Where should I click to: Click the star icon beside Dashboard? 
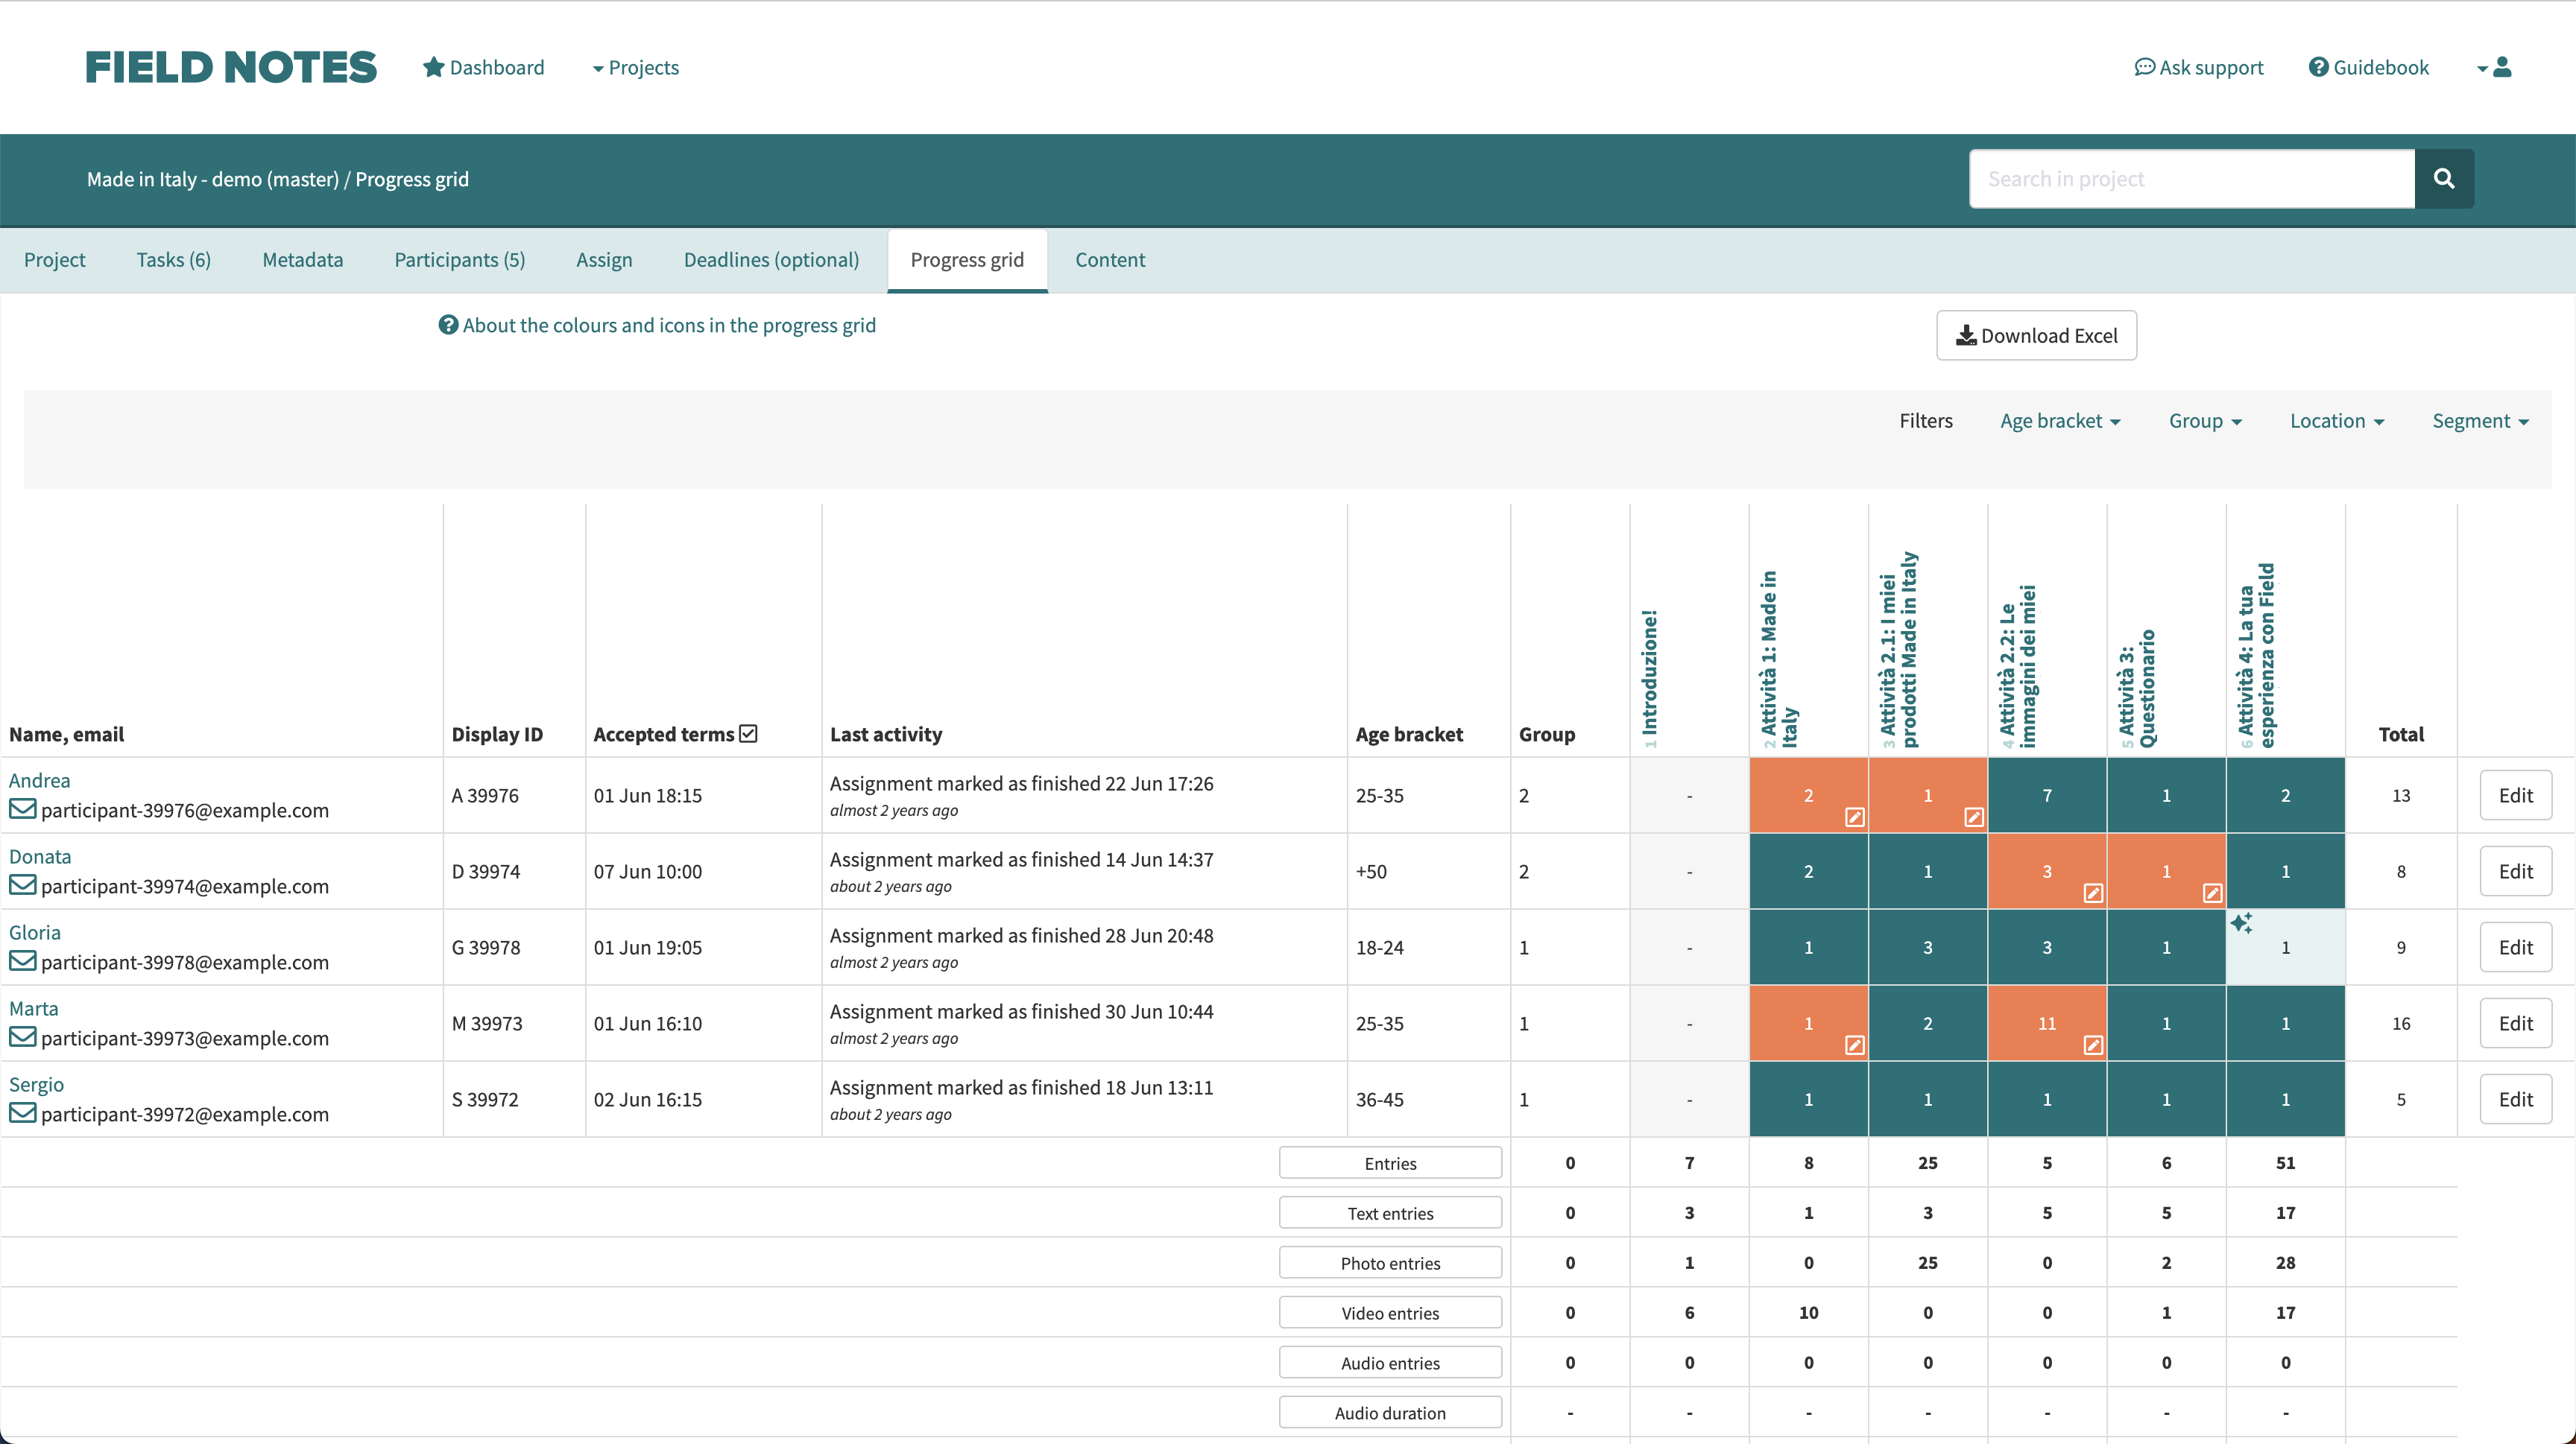(x=433, y=67)
